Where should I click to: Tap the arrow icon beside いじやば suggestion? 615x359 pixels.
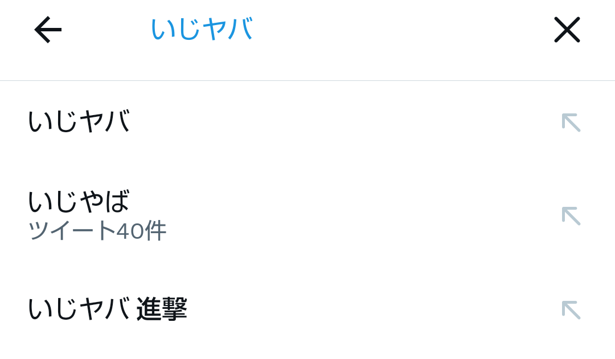(571, 216)
